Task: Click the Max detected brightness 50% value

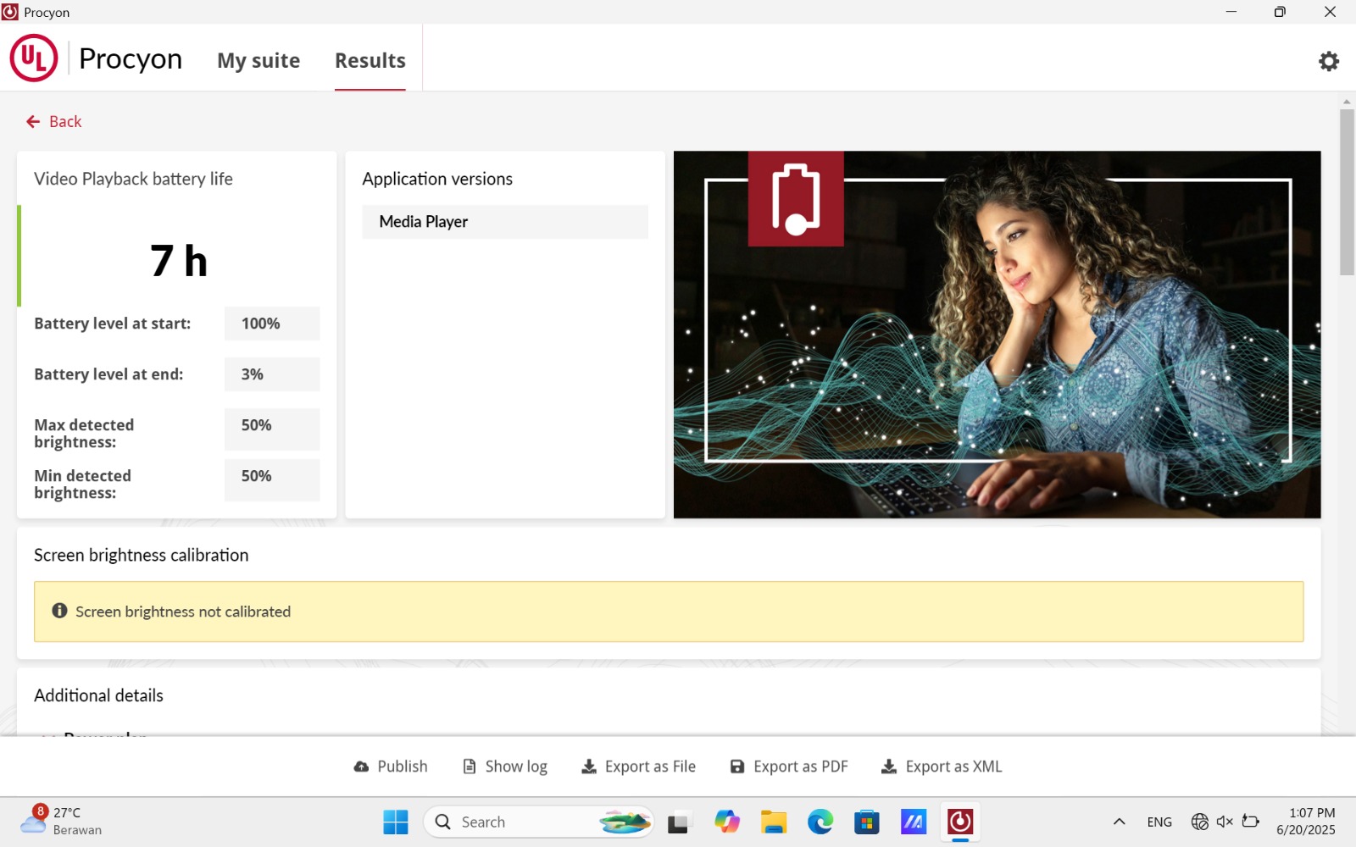Action: 272,429
